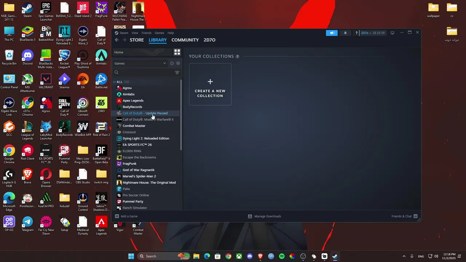Click the ready-to-play filter icon
This screenshot has height=262, width=466.
[178, 63]
